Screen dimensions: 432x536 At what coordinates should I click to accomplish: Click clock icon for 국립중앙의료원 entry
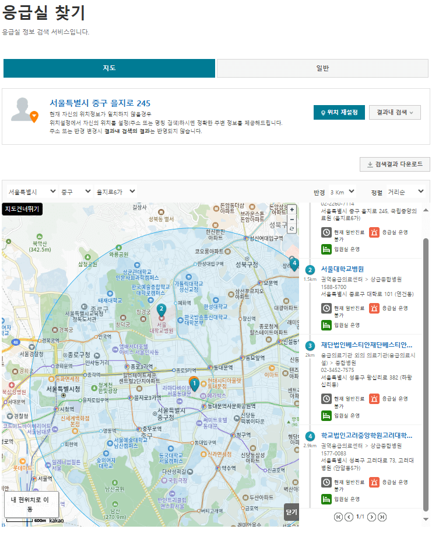326,232
